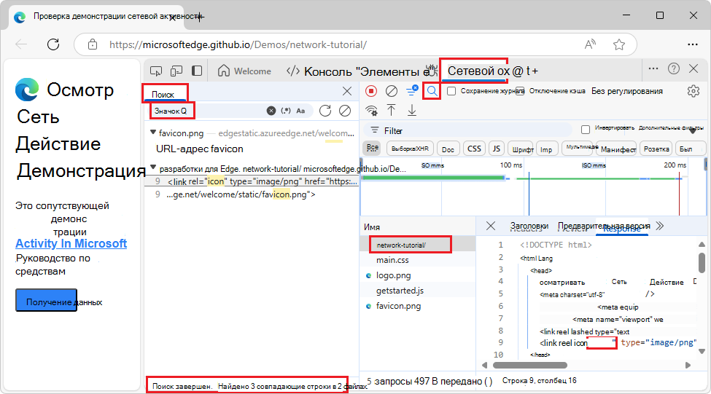This screenshot has width=711, height=394.
Task: Select main.css request row
Action: click(x=418, y=260)
